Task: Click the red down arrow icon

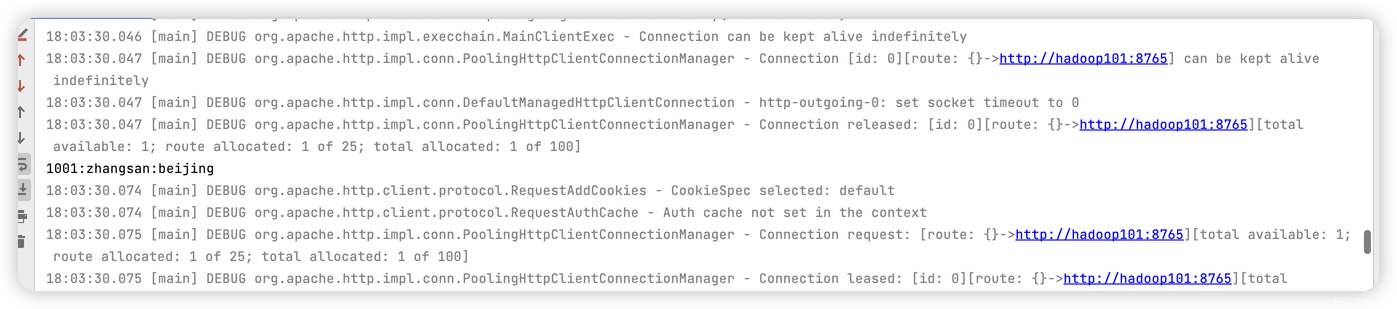Action: [22, 86]
